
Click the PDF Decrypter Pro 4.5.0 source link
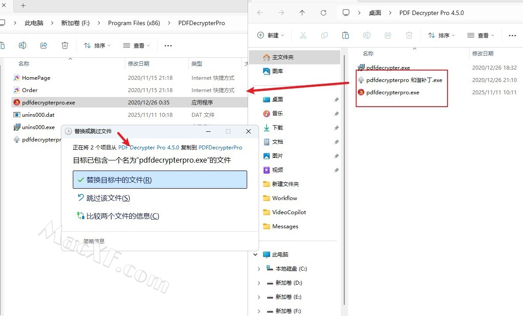(x=149, y=148)
